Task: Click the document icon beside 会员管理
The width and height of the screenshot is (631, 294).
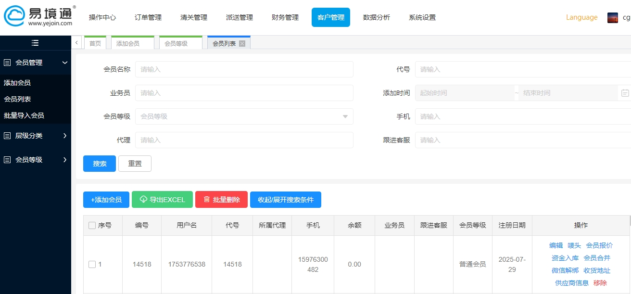Action: pyautogui.click(x=7, y=63)
